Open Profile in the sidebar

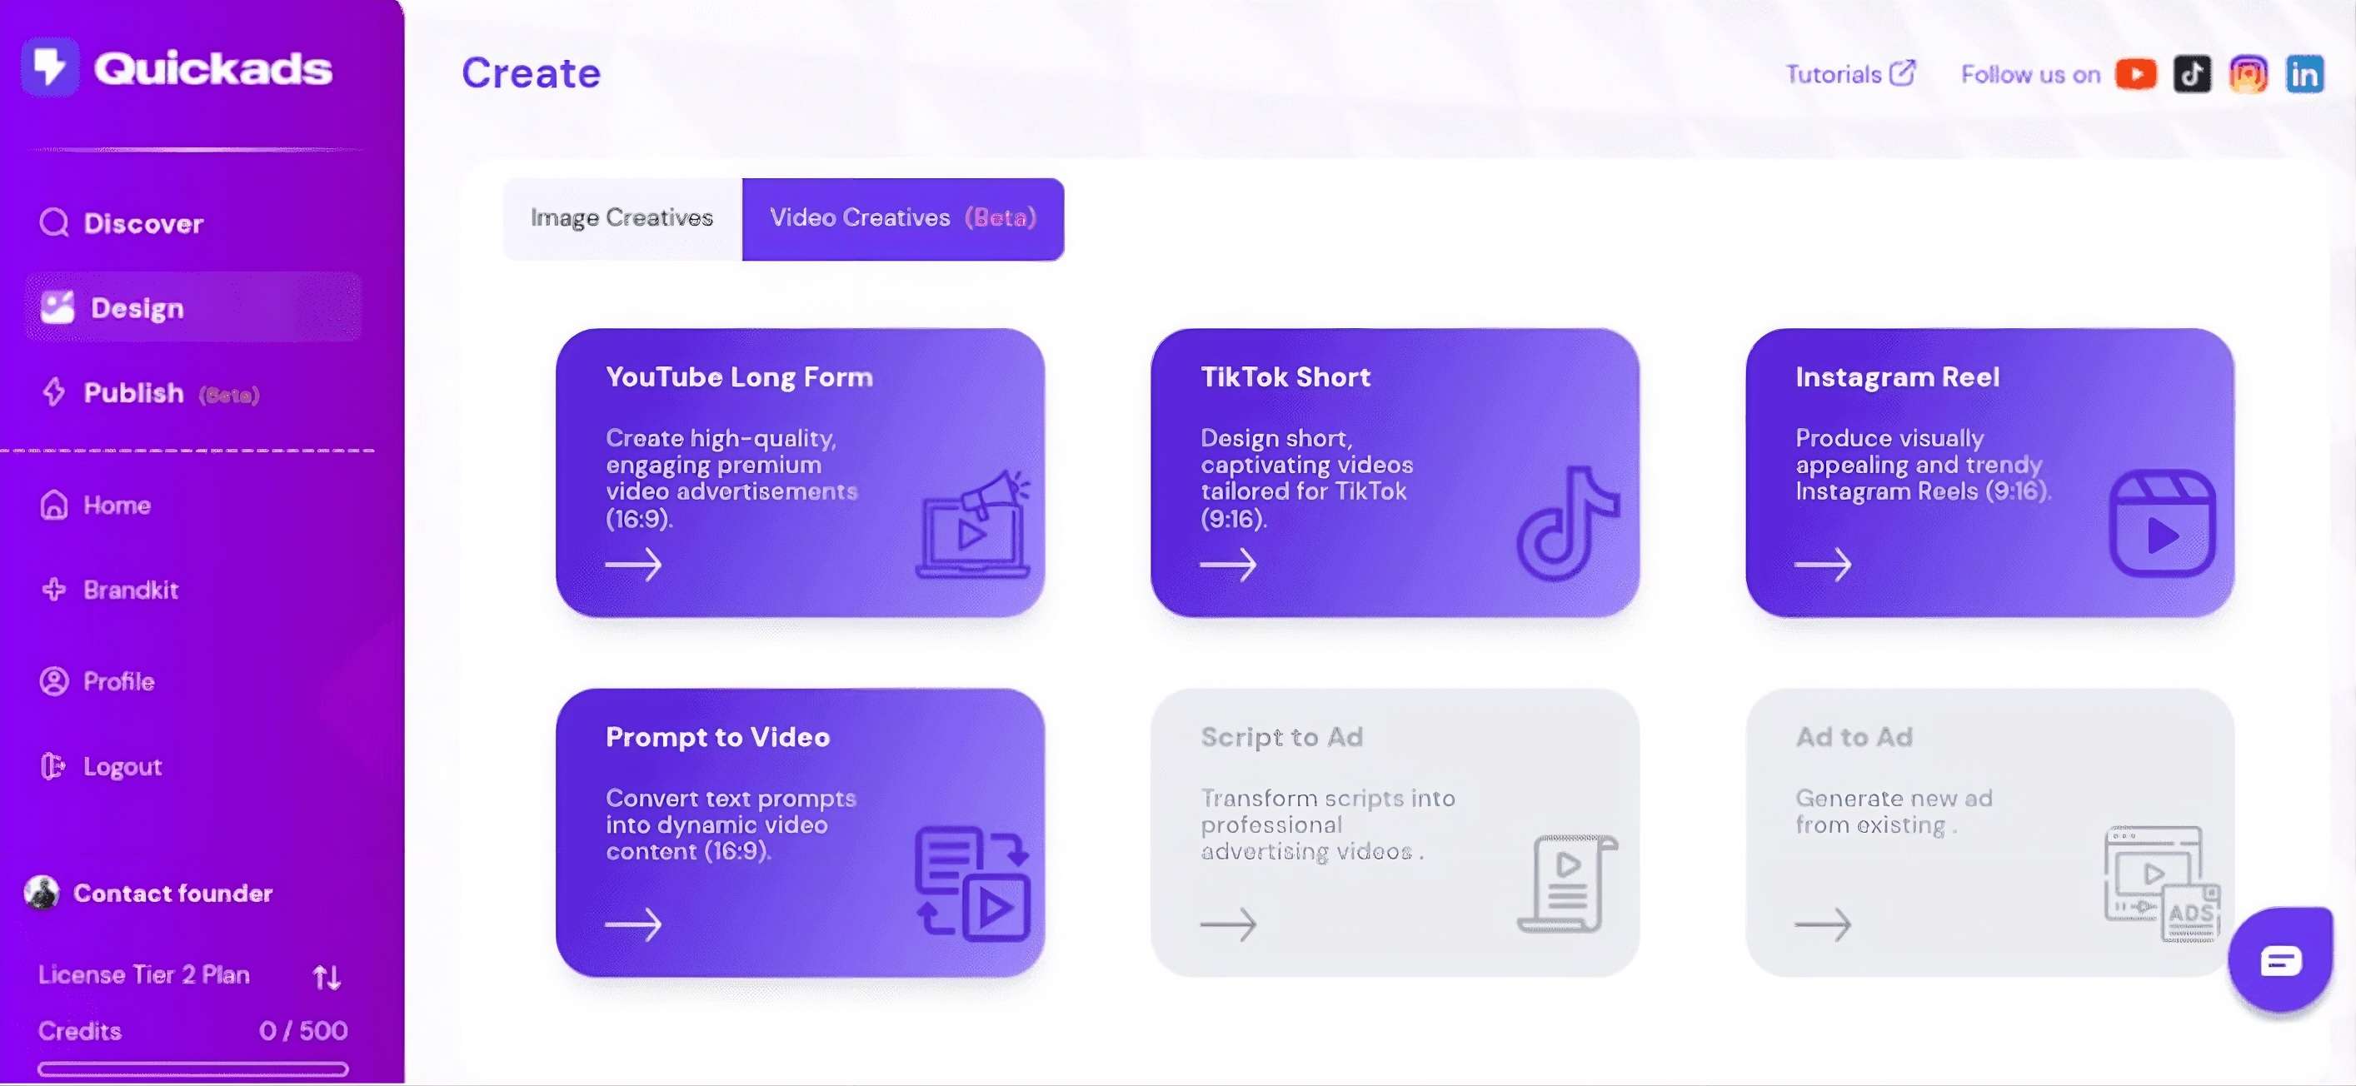coord(119,681)
